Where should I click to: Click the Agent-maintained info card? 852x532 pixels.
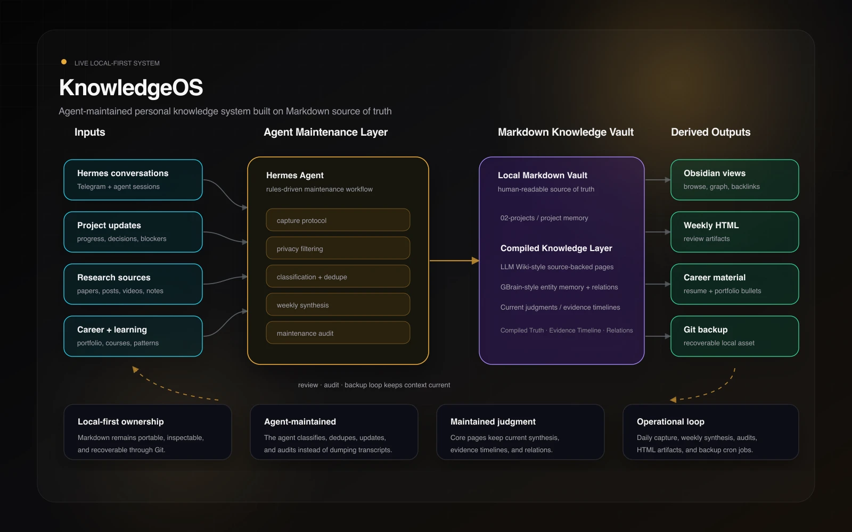tap(334, 432)
